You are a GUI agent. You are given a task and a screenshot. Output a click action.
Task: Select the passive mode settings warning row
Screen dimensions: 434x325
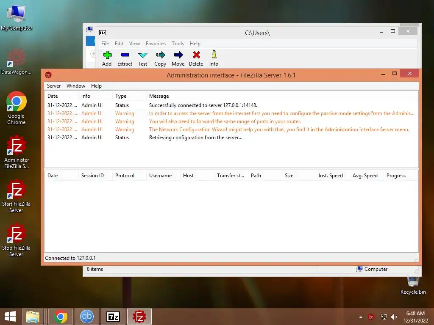point(231,113)
